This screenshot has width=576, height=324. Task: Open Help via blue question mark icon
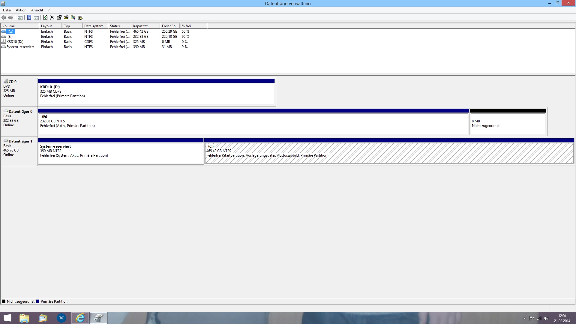tap(29, 18)
